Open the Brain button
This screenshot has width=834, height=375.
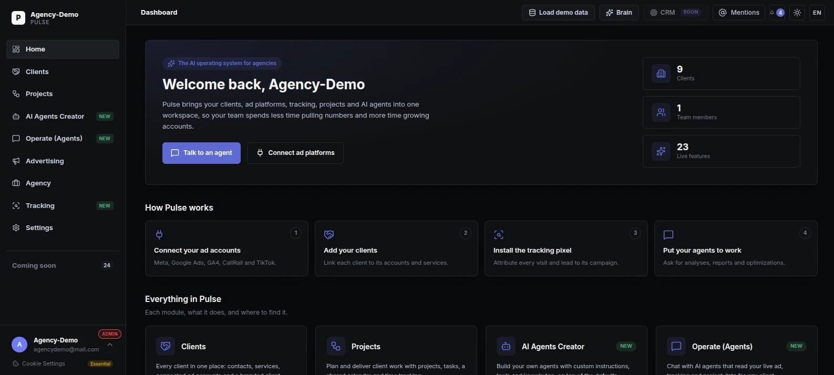coord(619,13)
